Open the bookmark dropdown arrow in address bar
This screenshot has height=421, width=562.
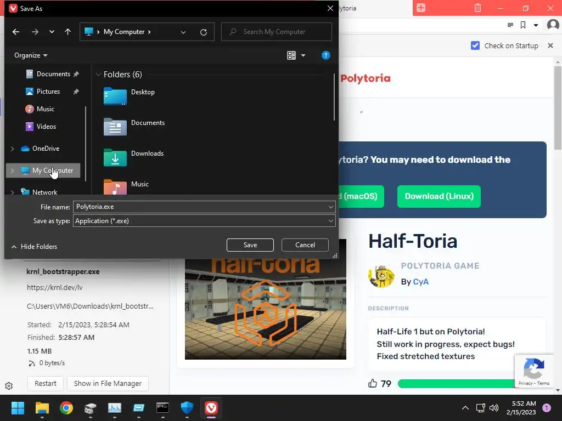[x=536, y=25]
